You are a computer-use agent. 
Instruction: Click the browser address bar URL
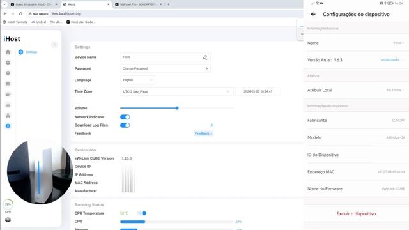point(66,14)
